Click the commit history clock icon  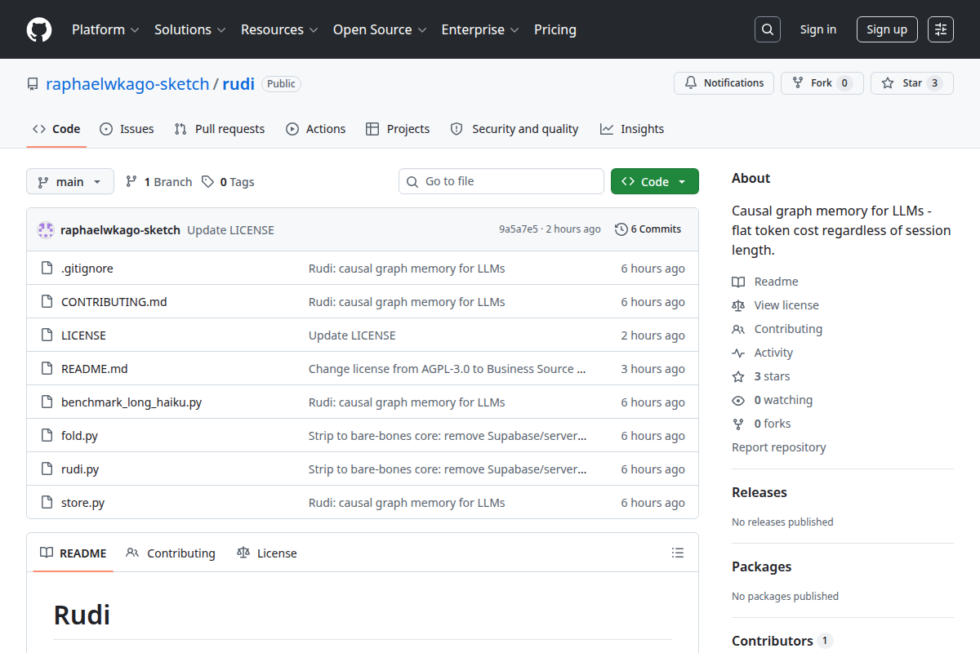[x=621, y=229]
